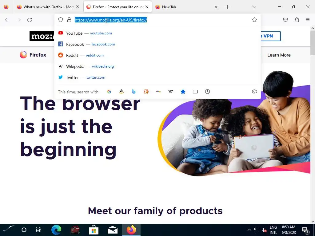
Task: Close the New Tab tab
Action: coord(216,7)
